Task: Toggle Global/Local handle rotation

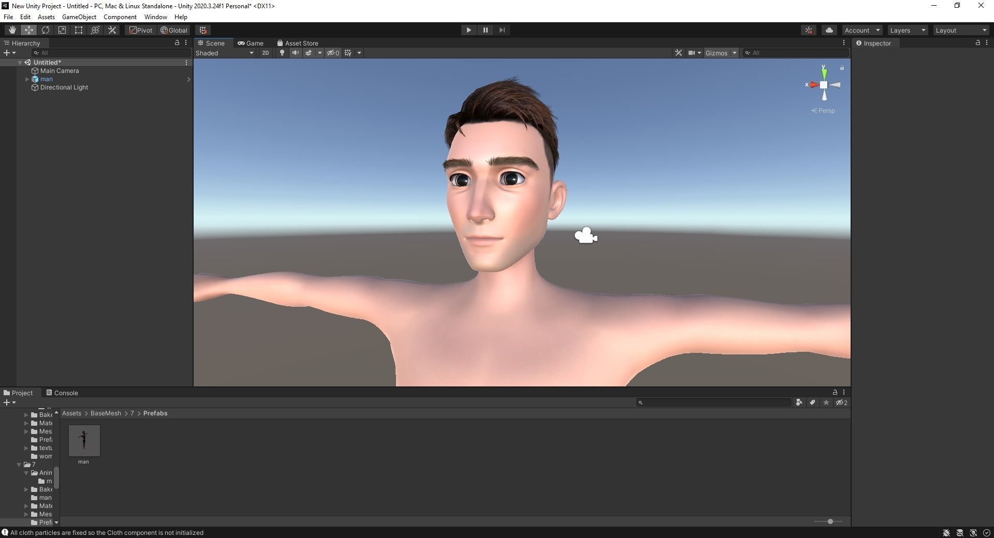Action: (173, 30)
